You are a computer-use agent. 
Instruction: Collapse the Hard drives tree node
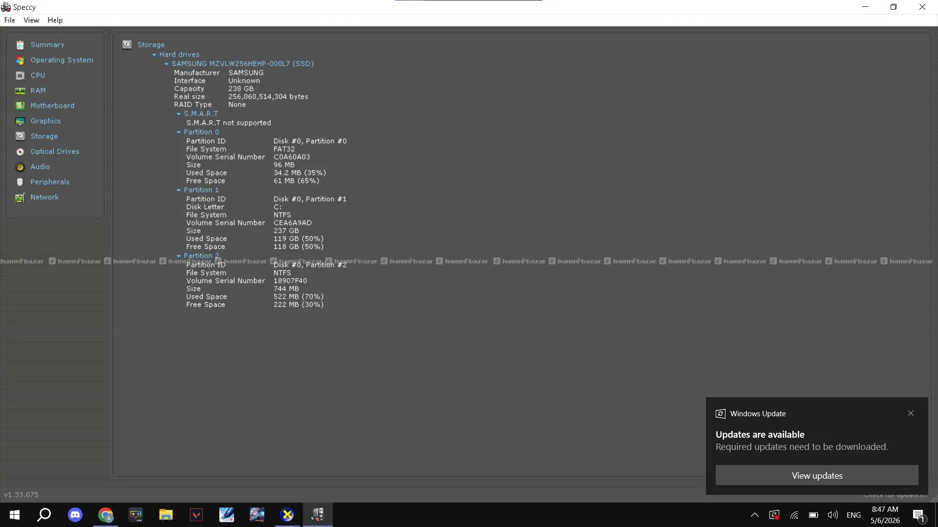(x=154, y=55)
